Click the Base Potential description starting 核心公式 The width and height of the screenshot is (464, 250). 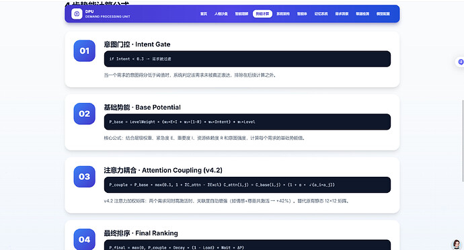pos(204,138)
